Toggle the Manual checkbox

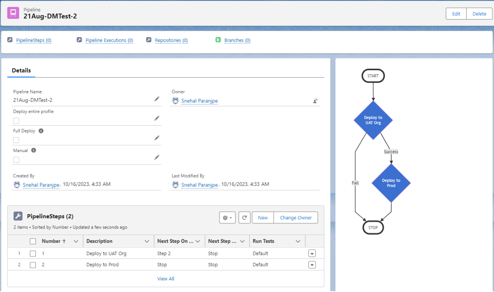click(x=16, y=160)
